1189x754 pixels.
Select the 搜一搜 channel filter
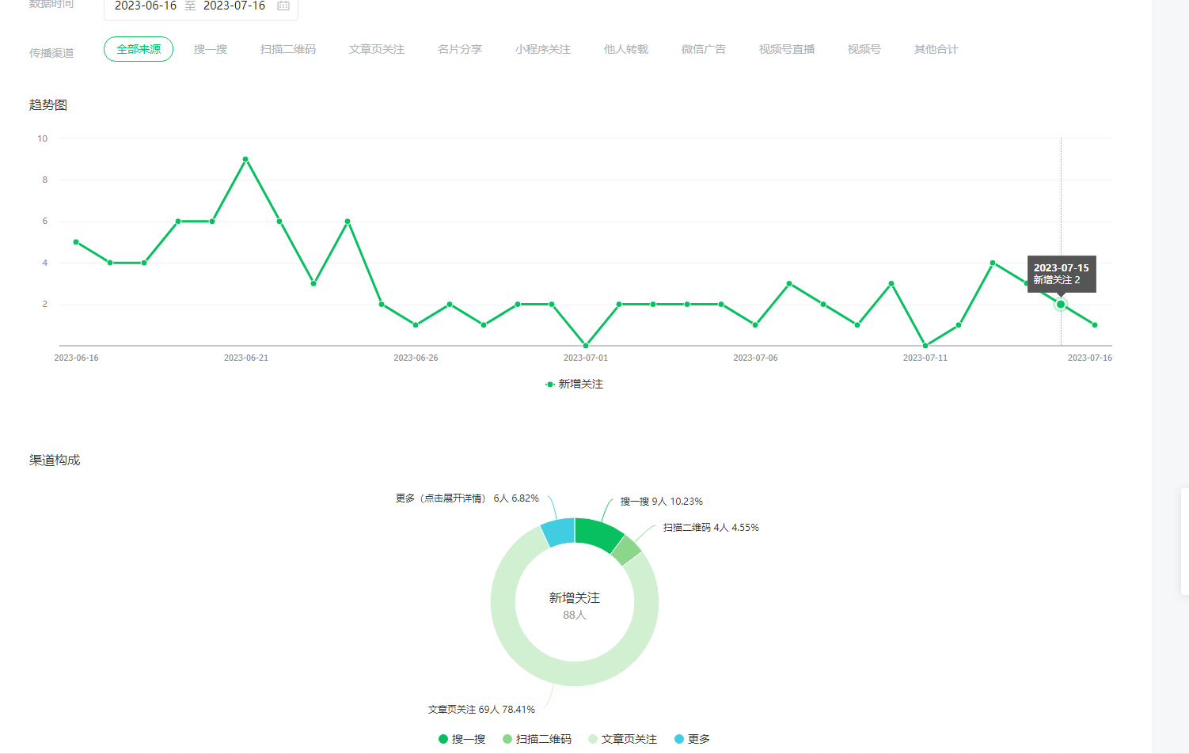[211, 49]
